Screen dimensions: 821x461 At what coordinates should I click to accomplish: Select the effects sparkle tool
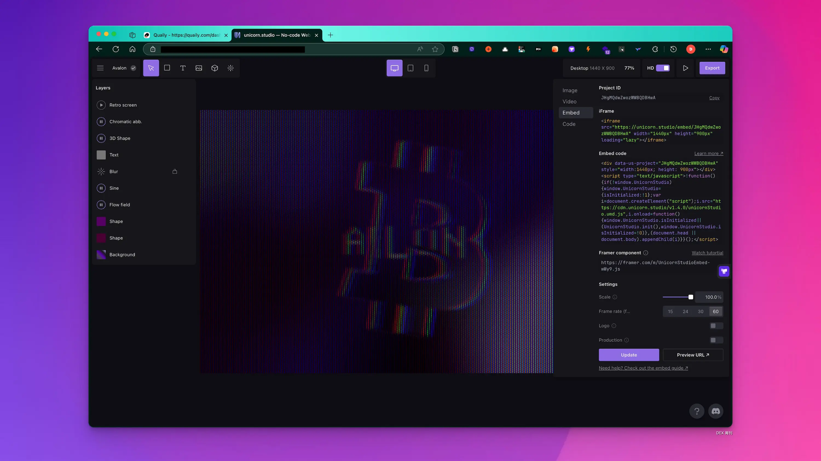pyautogui.click(x=231, y=68)
